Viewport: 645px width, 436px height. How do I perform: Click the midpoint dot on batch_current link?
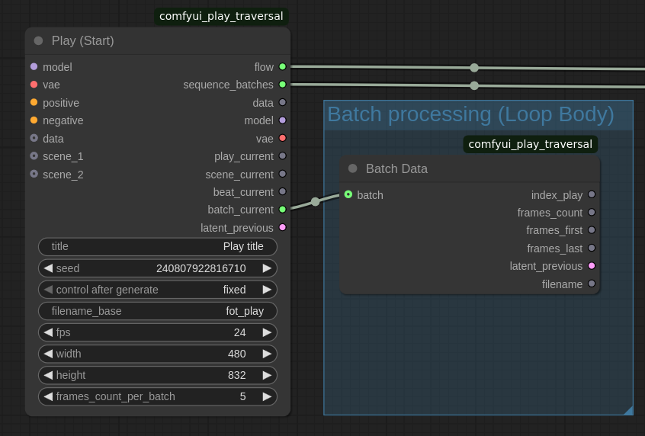point(315,201)
